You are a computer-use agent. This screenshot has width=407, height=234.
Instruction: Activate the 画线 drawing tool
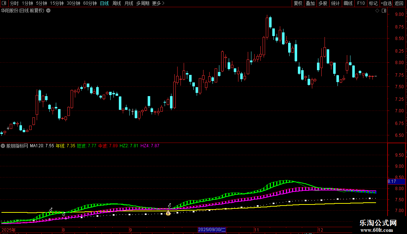(348, 3)
